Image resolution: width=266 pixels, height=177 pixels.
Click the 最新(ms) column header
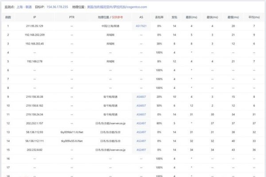[x=192, y=17]
